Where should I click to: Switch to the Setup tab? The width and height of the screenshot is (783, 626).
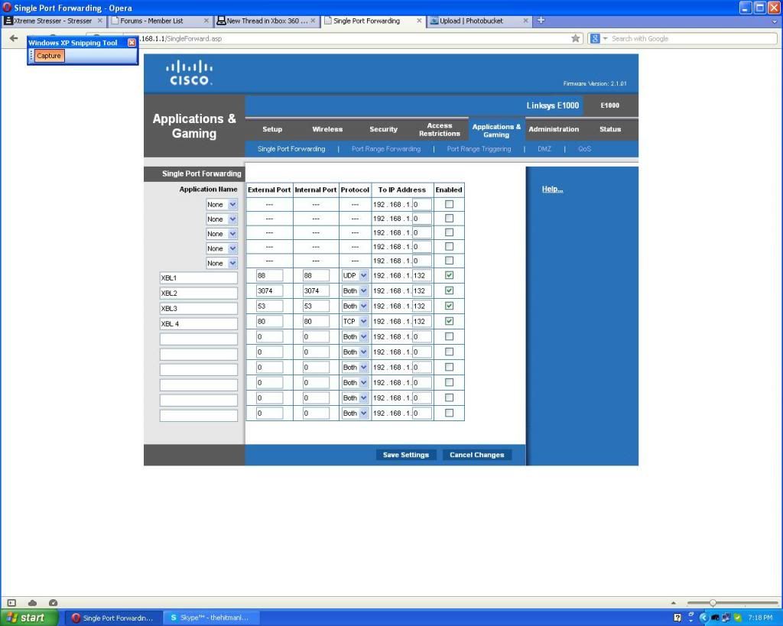point(272,129)
